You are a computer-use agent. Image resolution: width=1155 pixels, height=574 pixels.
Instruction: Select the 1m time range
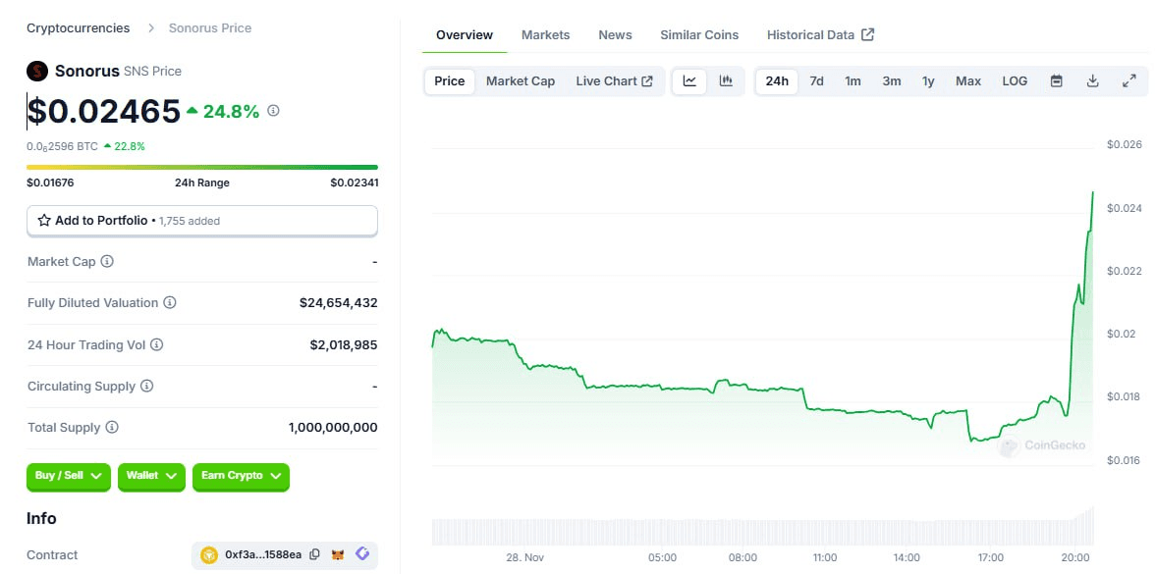852,80
